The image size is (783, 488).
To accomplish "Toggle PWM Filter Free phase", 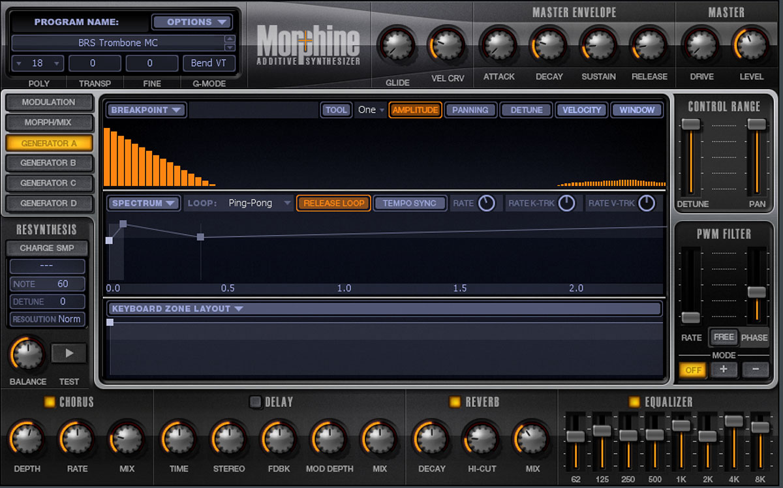I will pyautogui.click(x=724, y=337).
